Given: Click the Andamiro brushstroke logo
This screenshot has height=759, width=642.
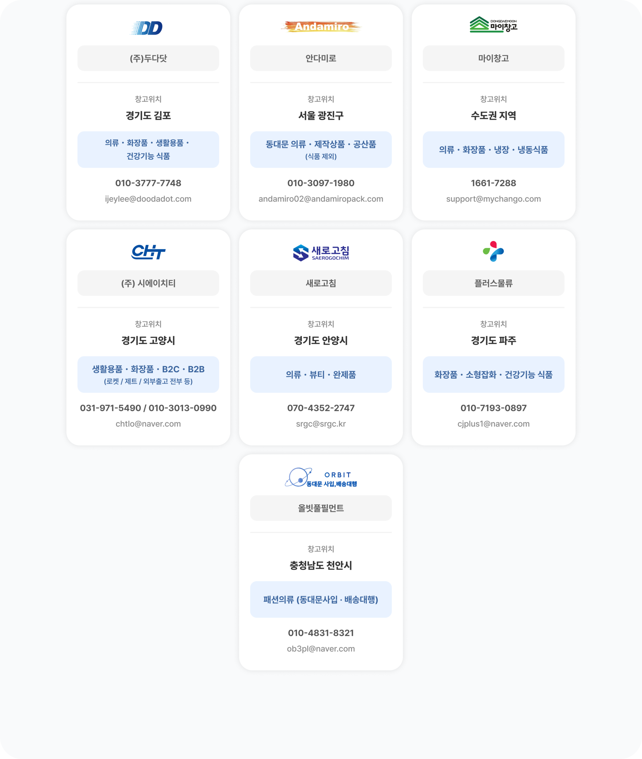Looking at the screenshot, I should [321, 26].
